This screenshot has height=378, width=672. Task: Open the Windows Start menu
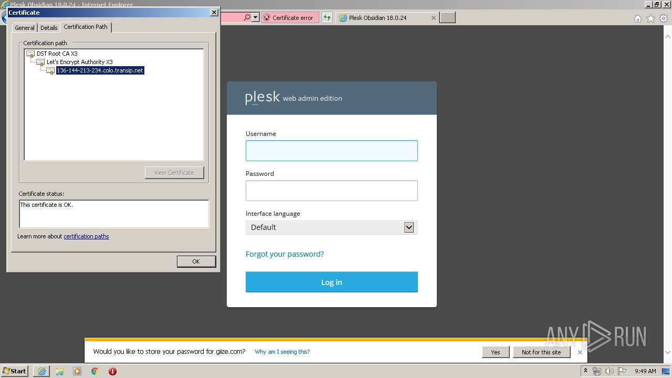[x=15, y=371]
